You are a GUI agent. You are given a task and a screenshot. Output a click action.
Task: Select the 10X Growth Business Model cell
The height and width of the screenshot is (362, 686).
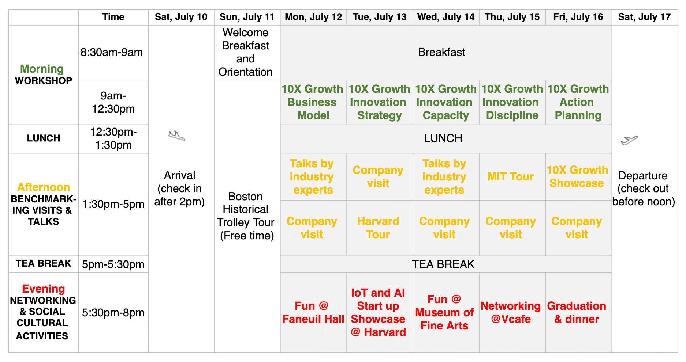(313, 102)
